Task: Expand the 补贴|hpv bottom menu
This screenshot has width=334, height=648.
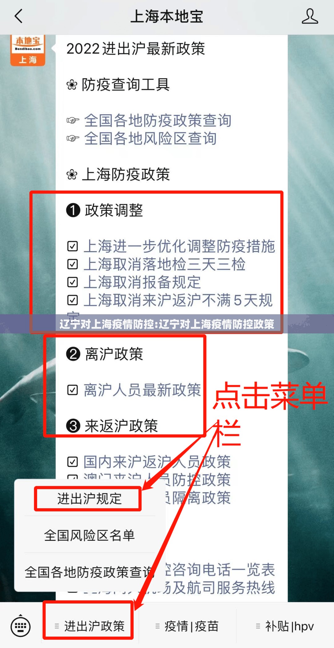Action: 285,626
